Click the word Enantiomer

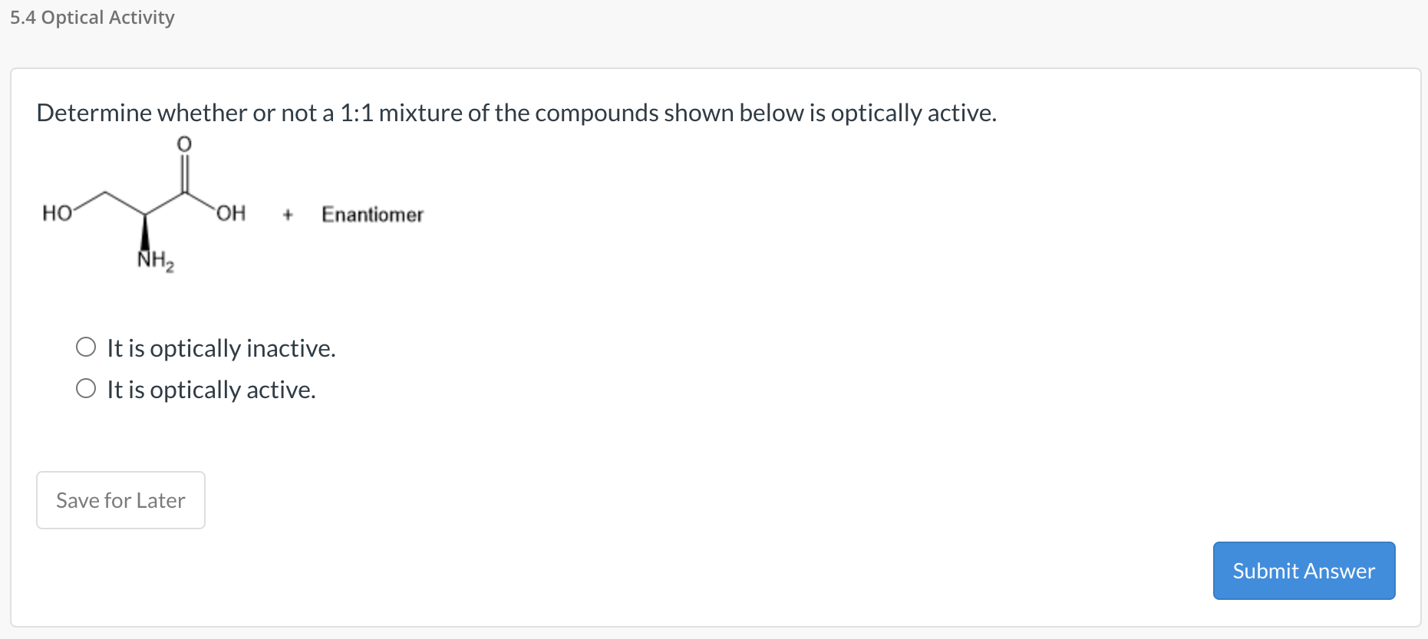coord(372,214)
